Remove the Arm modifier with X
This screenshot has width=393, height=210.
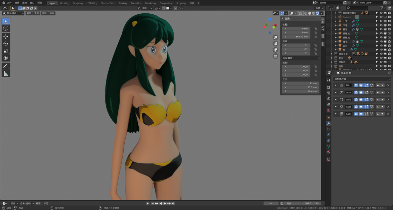(388, 92)
